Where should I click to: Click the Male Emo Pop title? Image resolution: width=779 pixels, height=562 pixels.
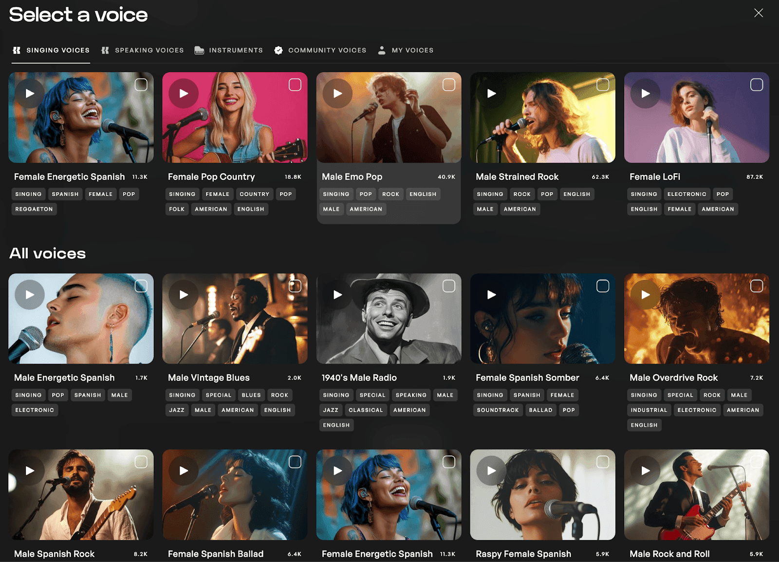point(352,177)
